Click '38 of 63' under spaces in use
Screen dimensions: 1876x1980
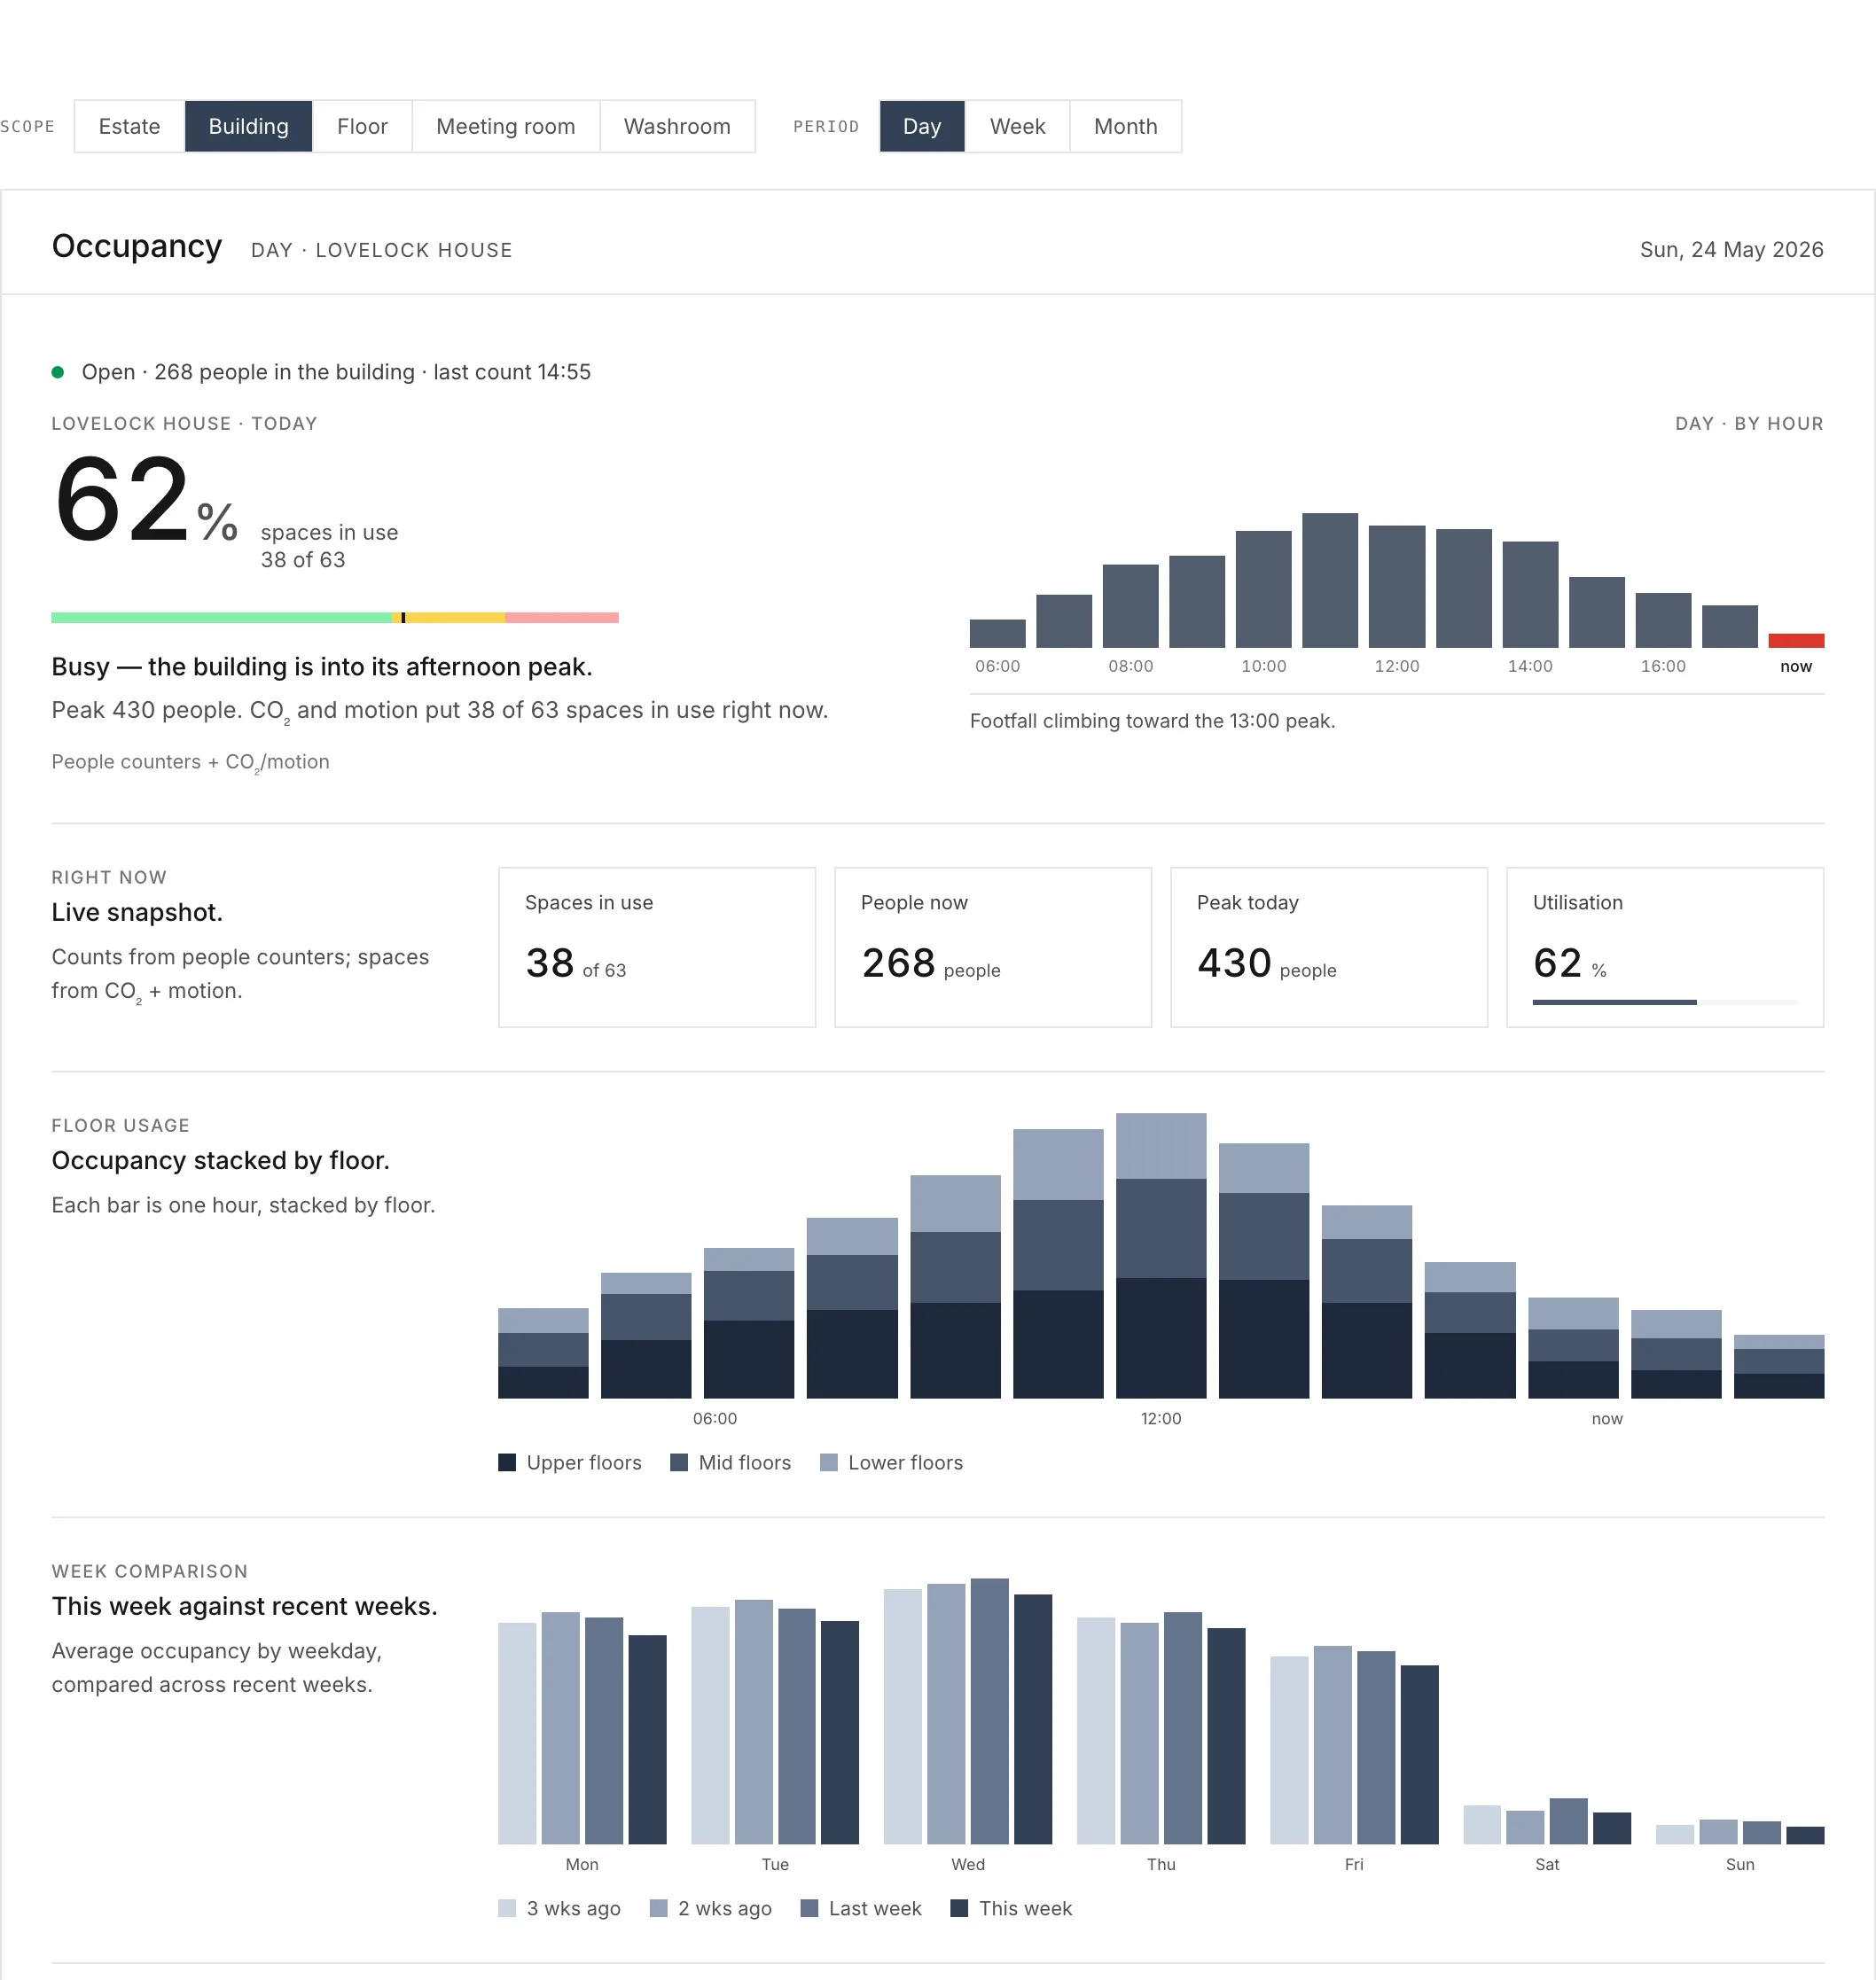(x=303, y=560)
